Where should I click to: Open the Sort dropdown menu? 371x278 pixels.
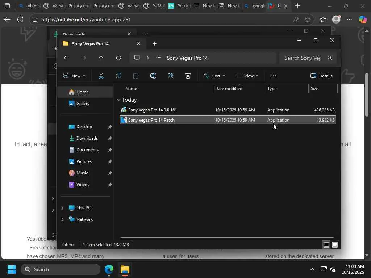point(214,76)
